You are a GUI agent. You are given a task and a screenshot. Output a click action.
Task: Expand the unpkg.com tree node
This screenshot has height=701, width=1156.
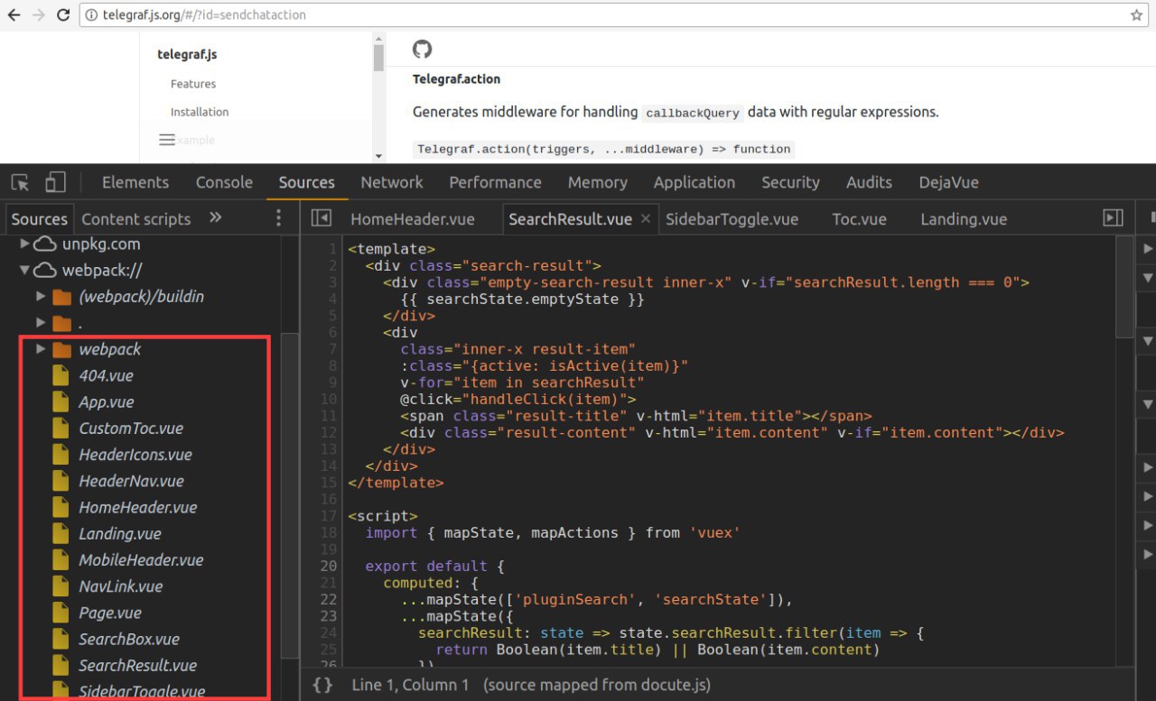[24, 244]
